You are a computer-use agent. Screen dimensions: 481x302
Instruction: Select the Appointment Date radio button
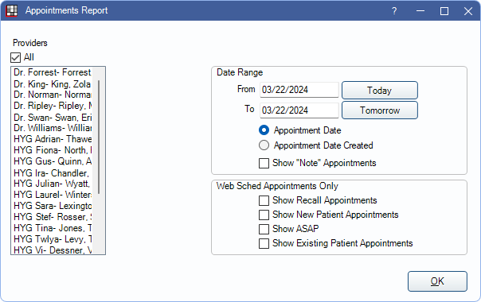pyautogui.click(x=264, y=130)
